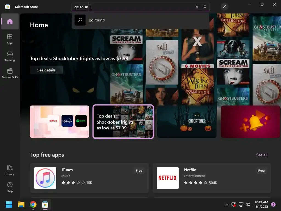
Task: Click the Saw movie poster
Action: (162, 62)
